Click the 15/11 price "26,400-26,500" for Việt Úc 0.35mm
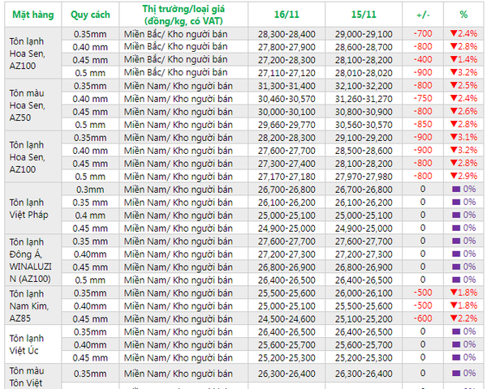Viewport: 487px width, 389px height. [x=364, y=332]
